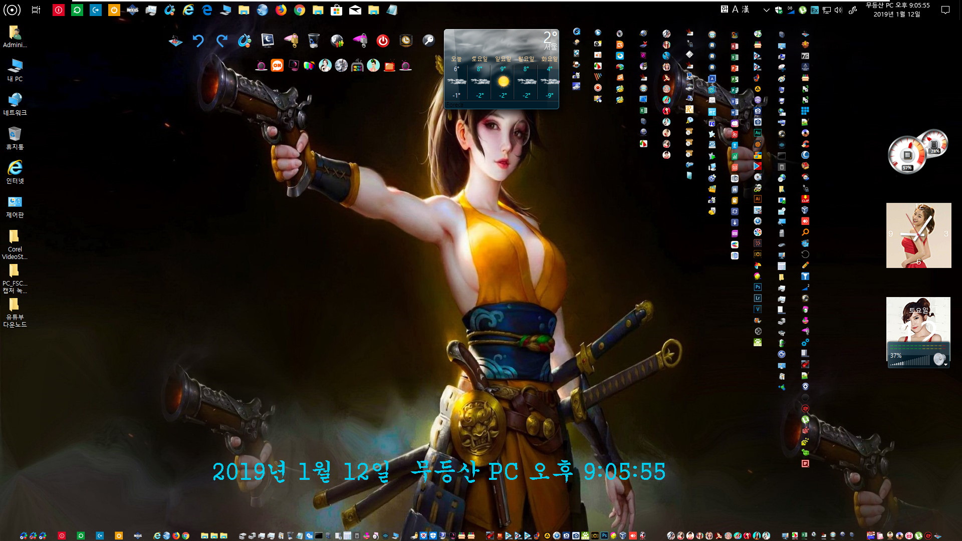
Task: Open the recycle bin icon in the dock
Action: tap(314, 41)
